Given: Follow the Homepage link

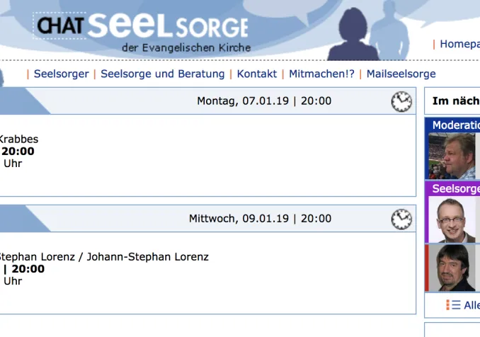Looking at the screenshot, I should tap(459, 44).
